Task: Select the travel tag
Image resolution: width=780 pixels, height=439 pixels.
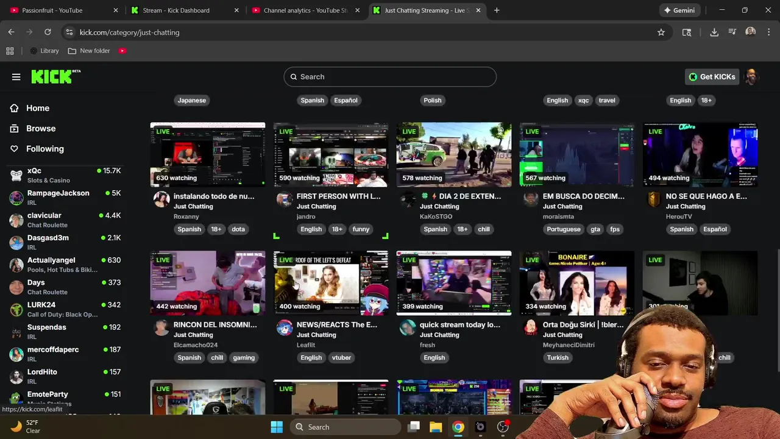Action: [607, 100]
